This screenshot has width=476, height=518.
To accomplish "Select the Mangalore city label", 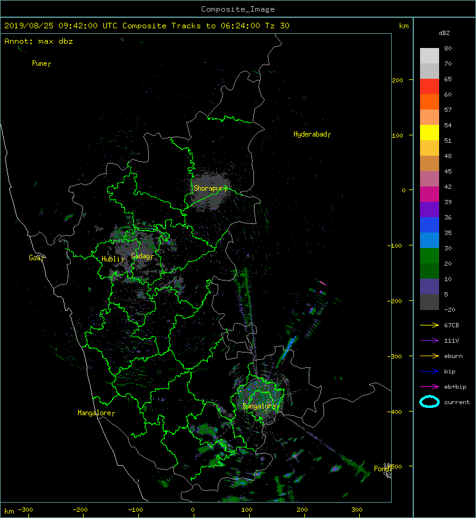I will click(96, 413).
